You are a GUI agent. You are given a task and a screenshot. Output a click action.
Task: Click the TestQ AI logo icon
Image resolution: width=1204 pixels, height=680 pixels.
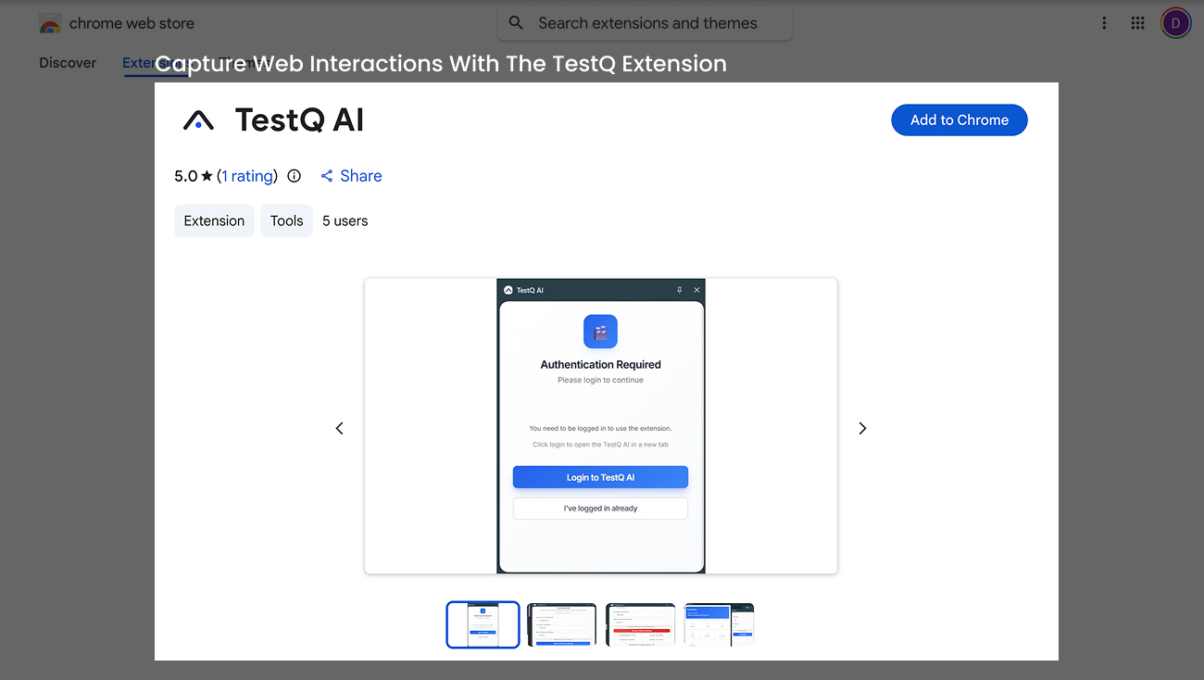coord(198,120)
